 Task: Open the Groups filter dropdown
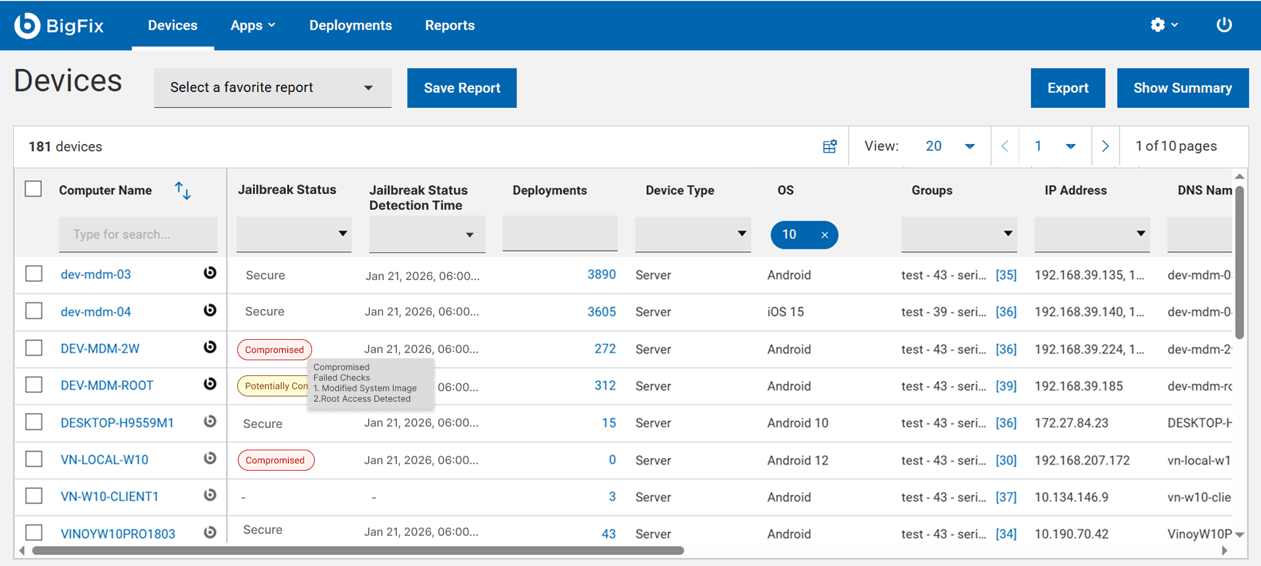point(959,234)
